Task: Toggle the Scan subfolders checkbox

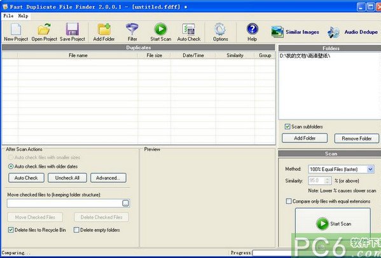Action: coord(287,126)
